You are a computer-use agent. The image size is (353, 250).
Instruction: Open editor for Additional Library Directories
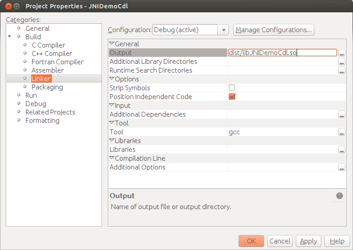click(x=342, y=62)
